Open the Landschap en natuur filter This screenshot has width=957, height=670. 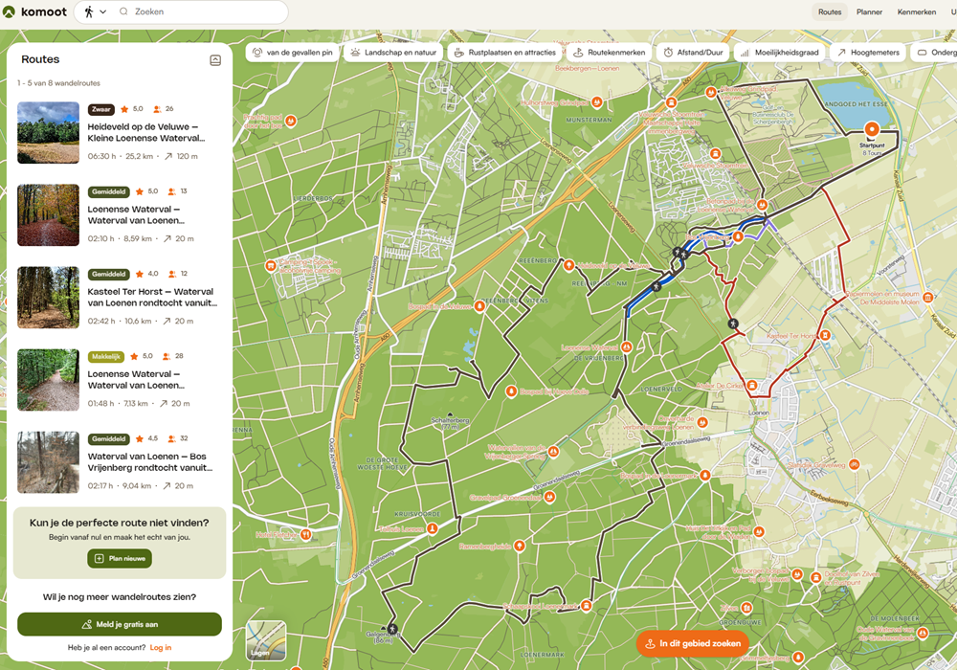[393, 53]
